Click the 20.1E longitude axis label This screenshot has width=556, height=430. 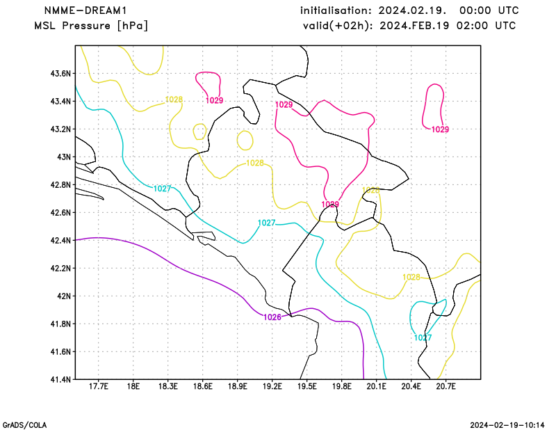(376, 386)
